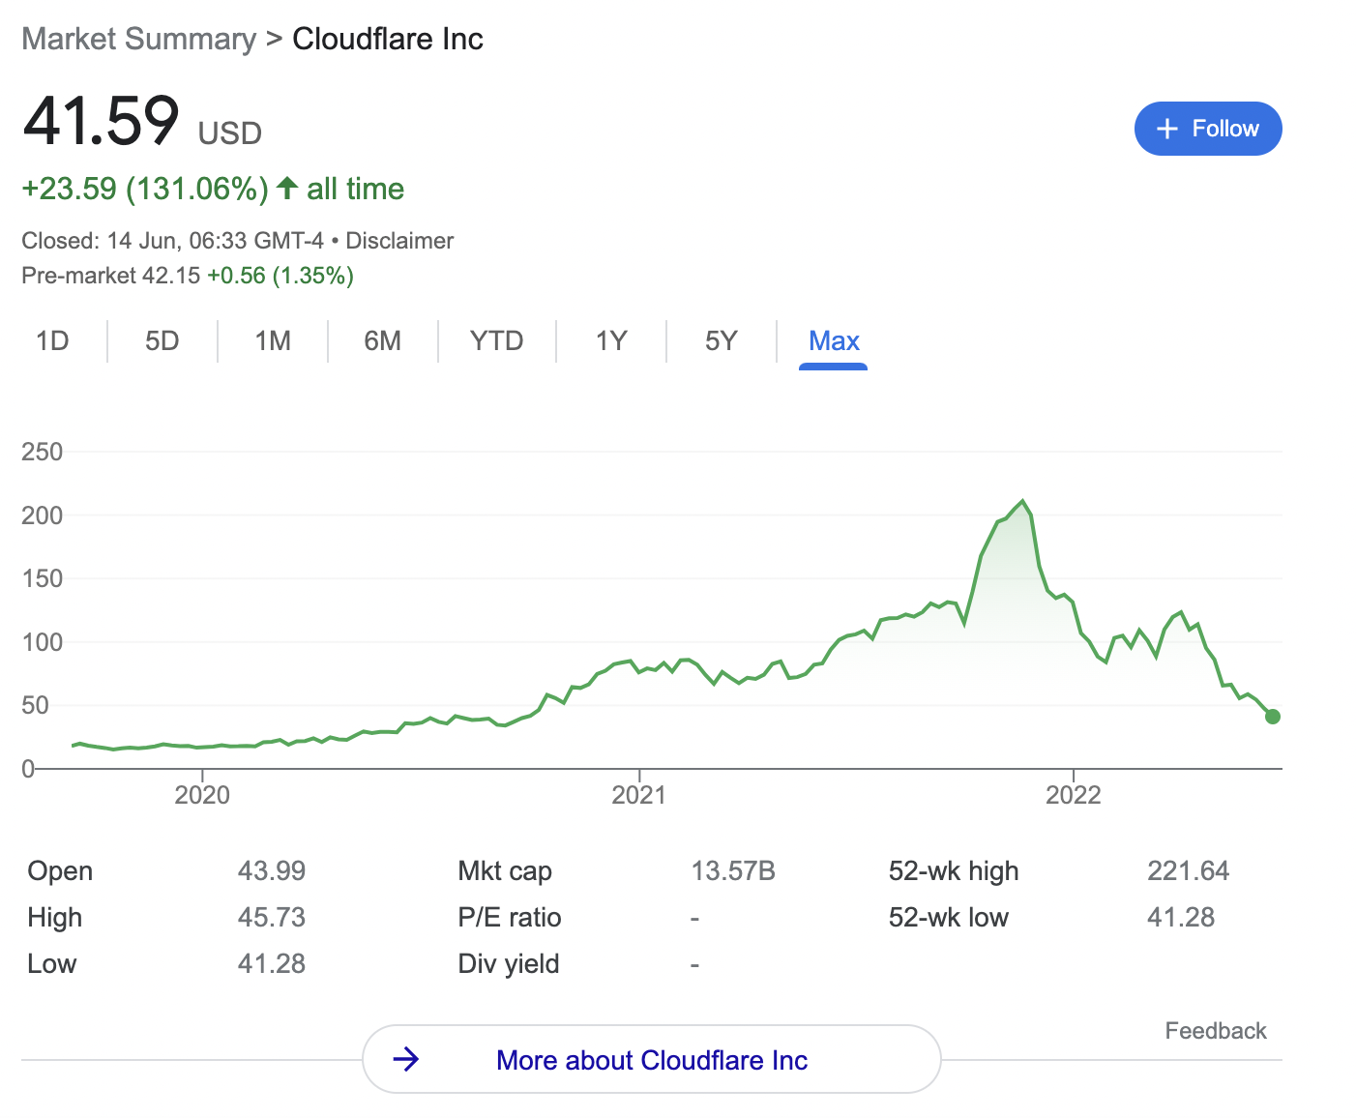Click the green endpoint dot on chart
The height and width of the screenshot is (1118, 1356).
[1273, 717]
